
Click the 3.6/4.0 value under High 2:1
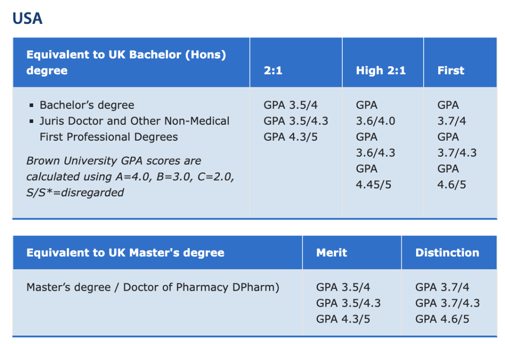click(375, 121)
